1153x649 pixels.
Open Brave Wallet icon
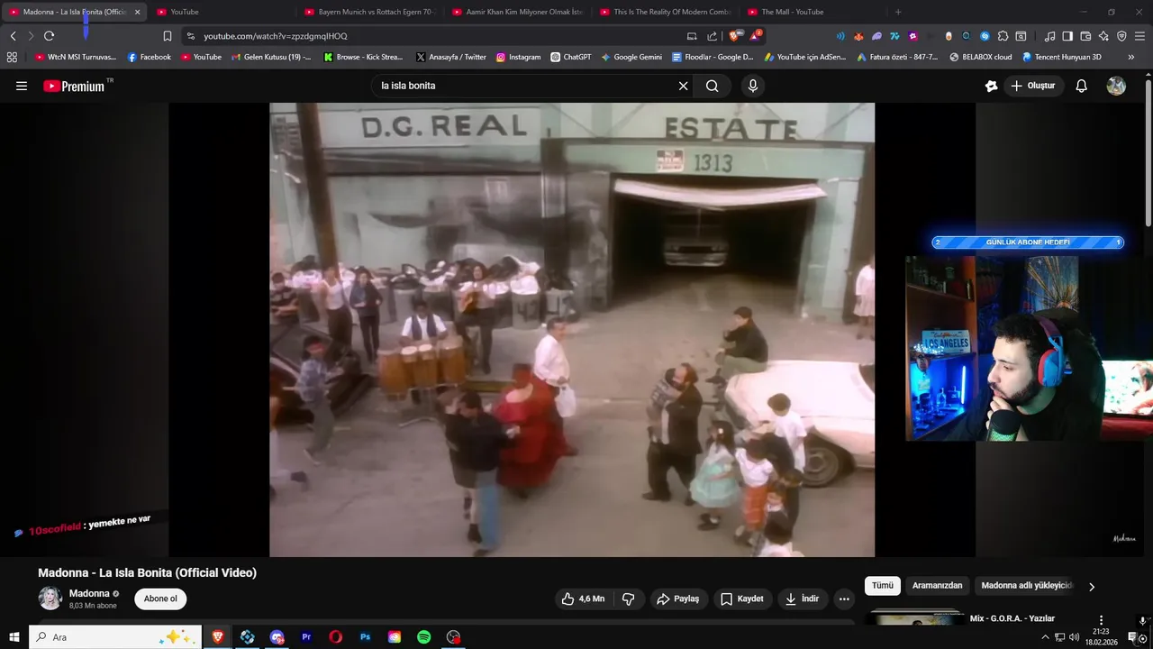[x=1085, y=36]
